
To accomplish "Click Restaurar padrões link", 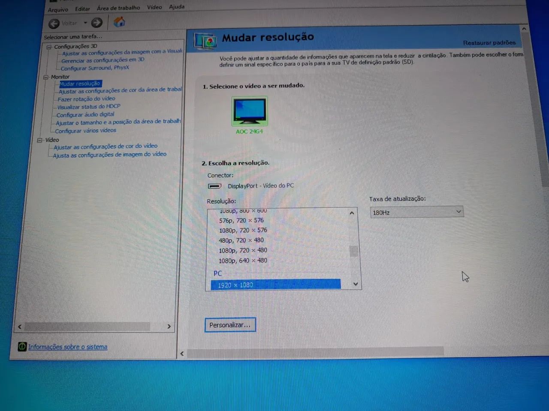I will [489, 43].
